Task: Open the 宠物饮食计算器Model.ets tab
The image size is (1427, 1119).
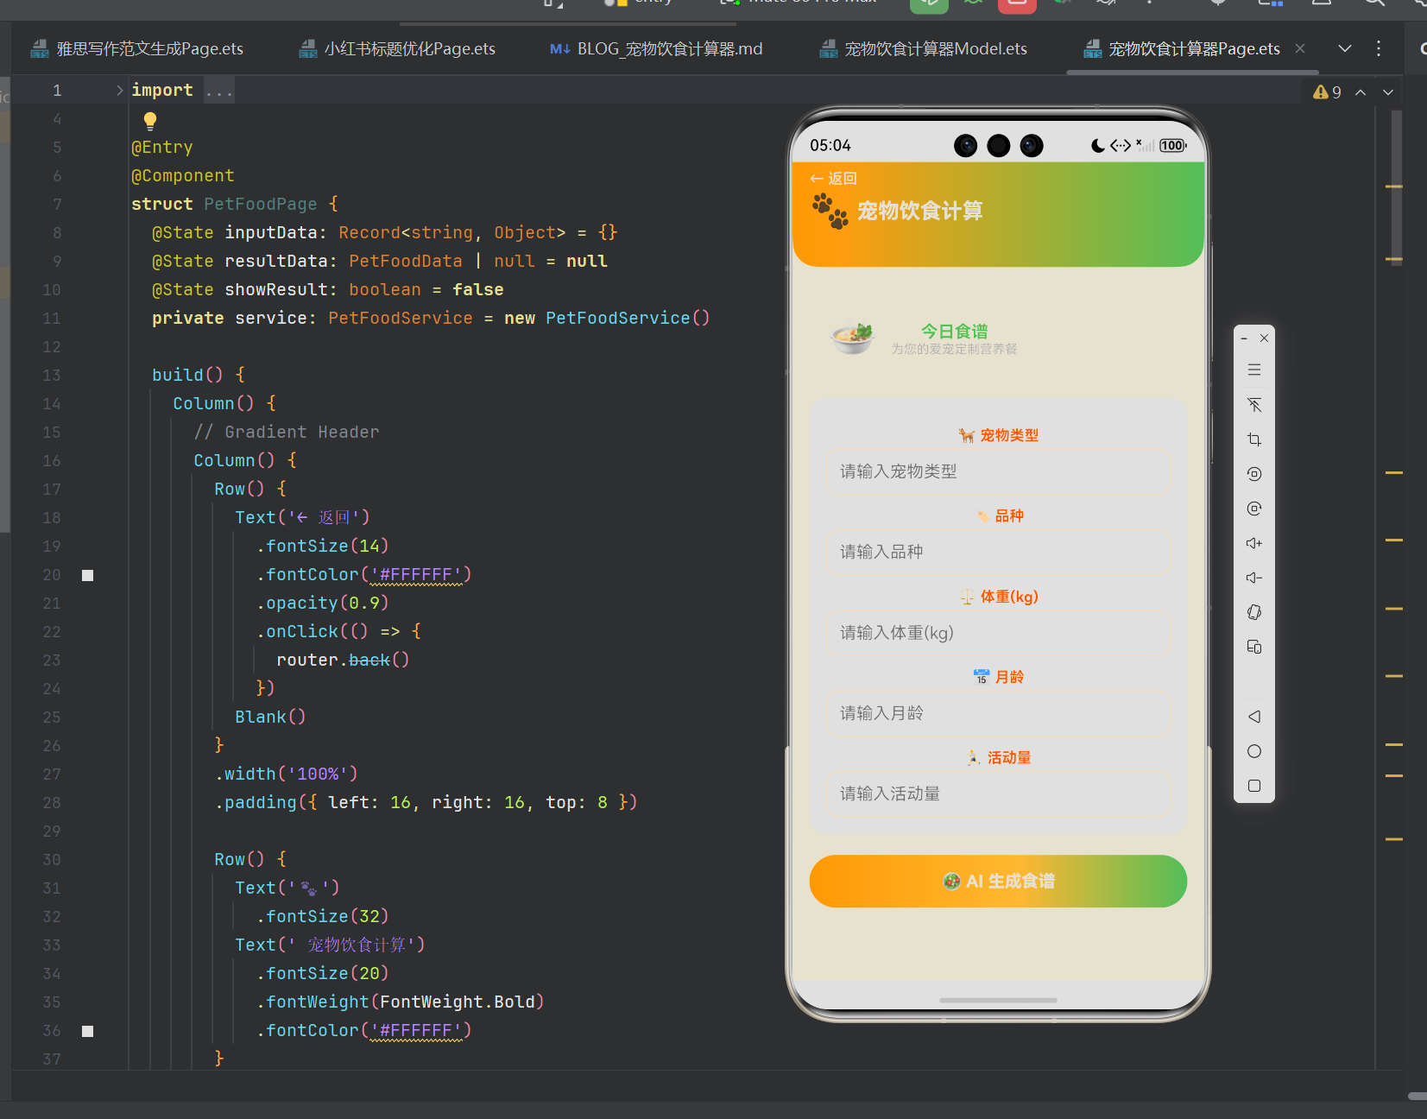Action: pyautogui.click(x=924, y=48)
